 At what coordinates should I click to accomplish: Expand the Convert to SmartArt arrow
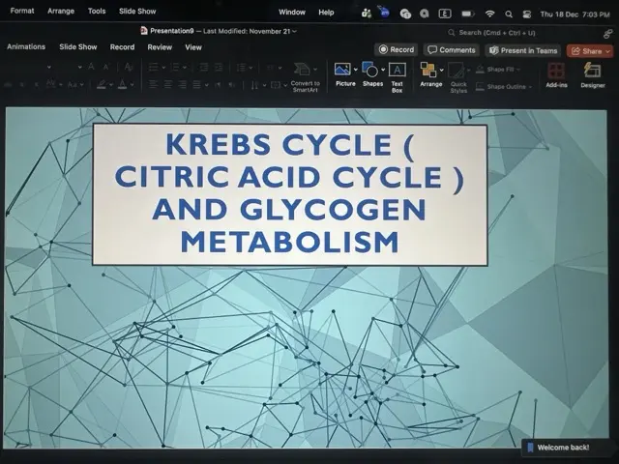315,70
